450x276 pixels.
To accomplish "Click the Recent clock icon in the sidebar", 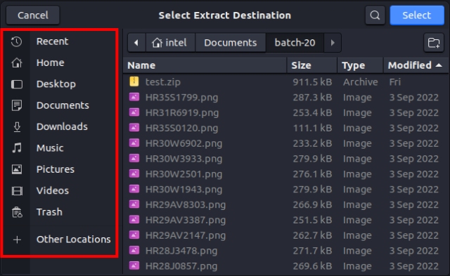I will (17, 41).
